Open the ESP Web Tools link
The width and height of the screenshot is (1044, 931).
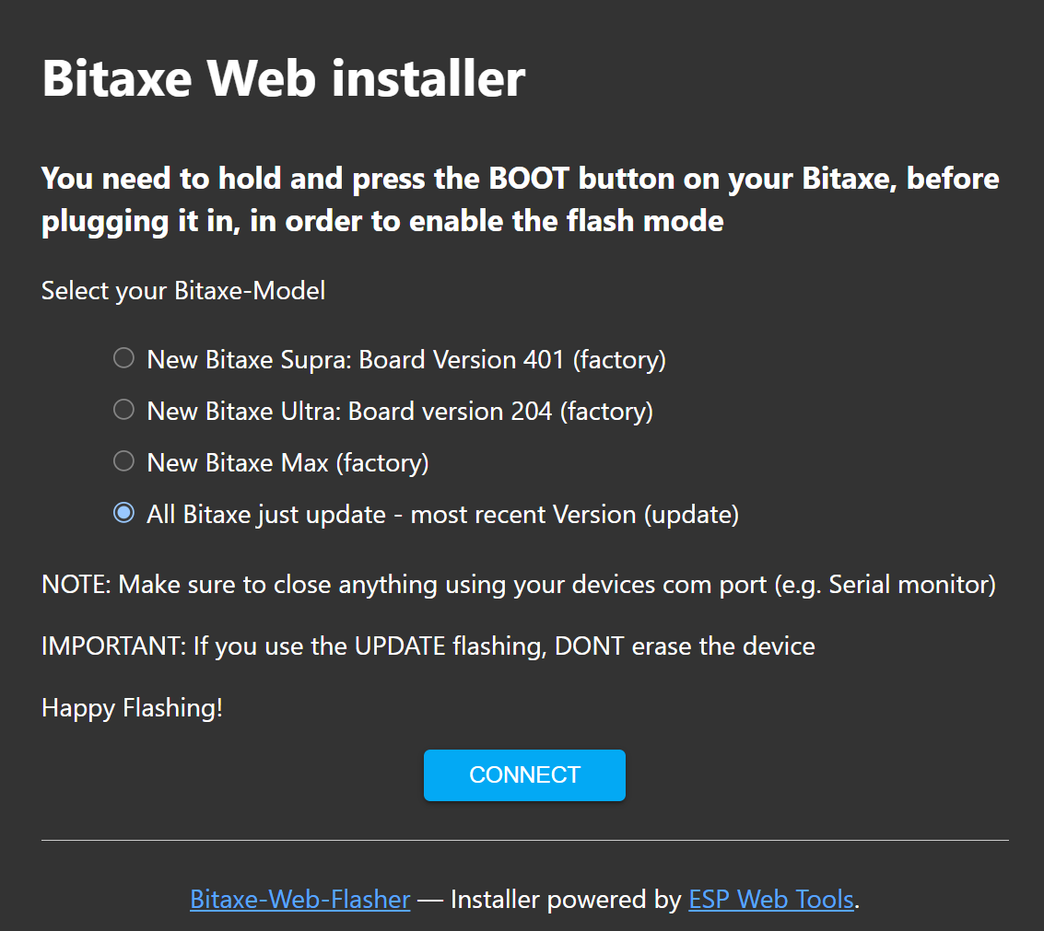point(770,899)
